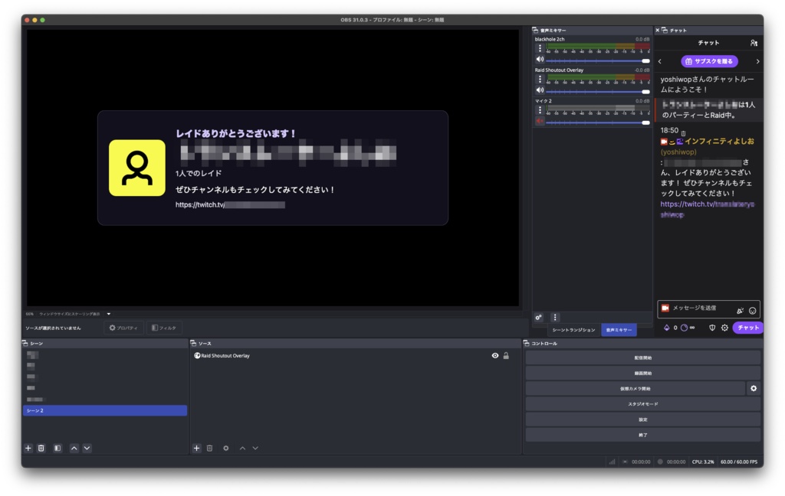
Task: Click the party popper icon in chat input
Action: (x=740, y=311)
